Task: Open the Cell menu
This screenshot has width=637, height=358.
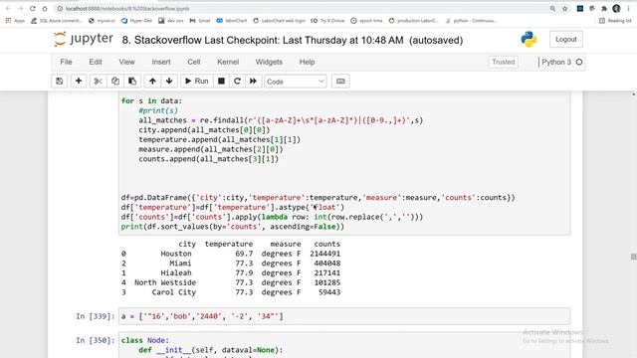Action: pos(194,62)
